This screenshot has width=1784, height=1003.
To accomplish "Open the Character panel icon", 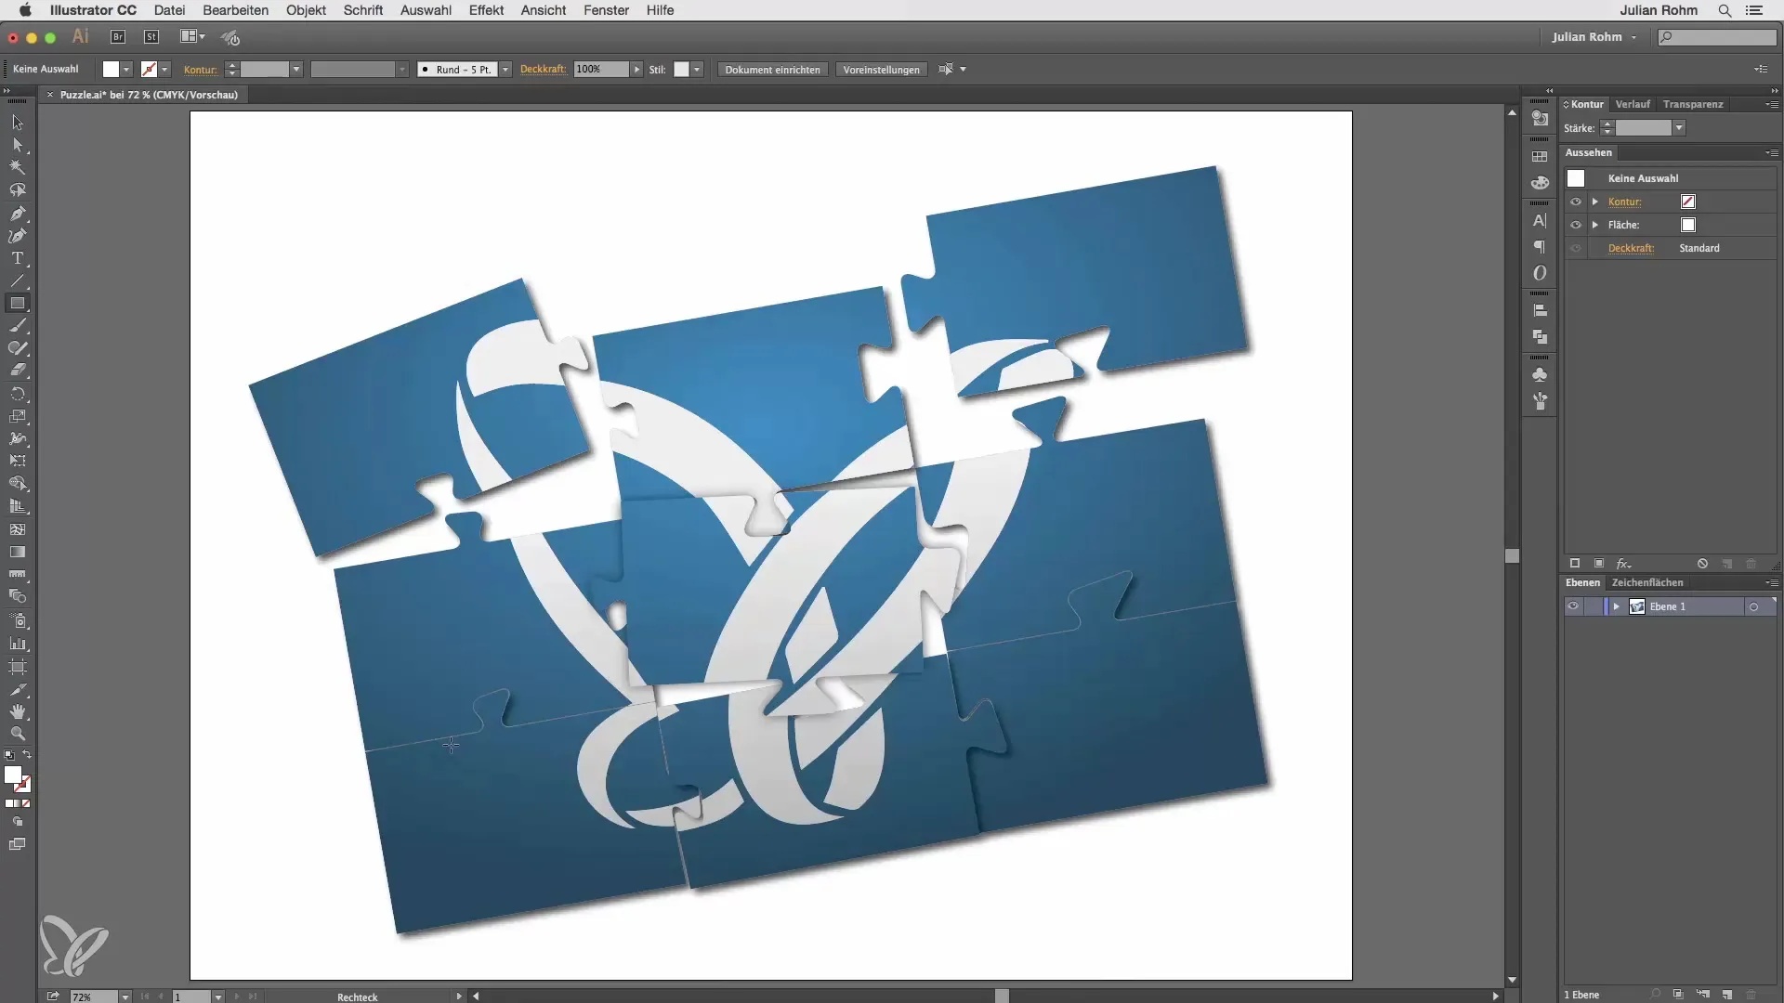I will pyautogui.click(x=1540, y=221).
